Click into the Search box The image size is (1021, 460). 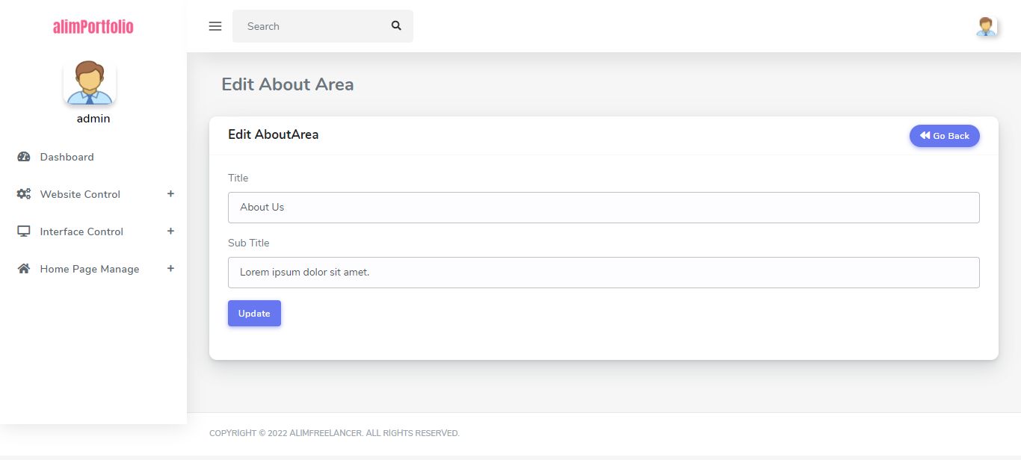point(310,26)
